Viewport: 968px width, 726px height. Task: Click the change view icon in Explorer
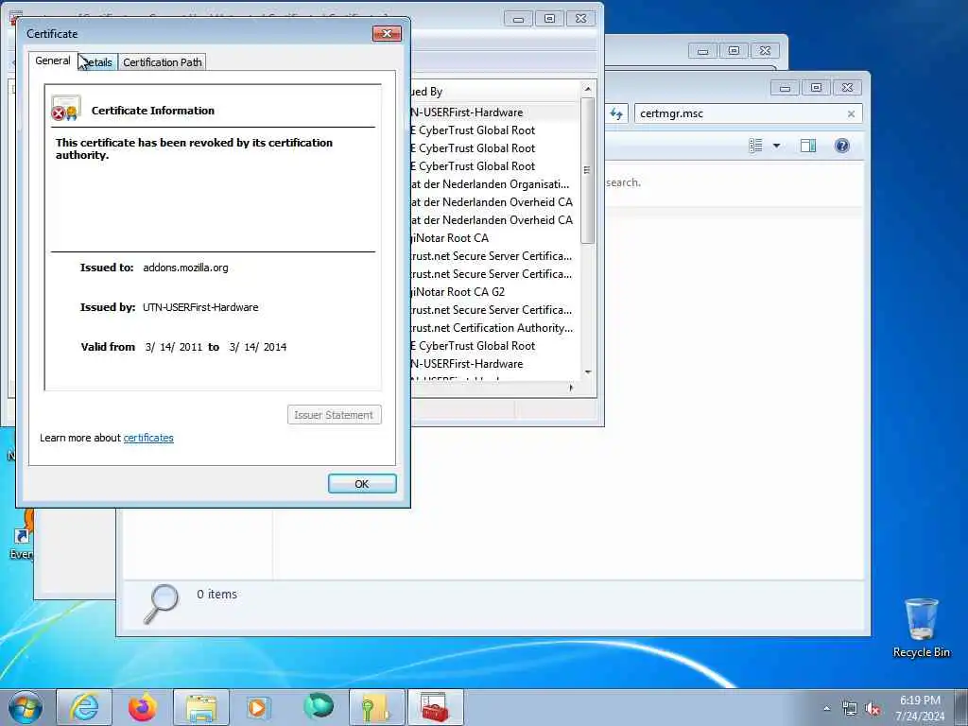pyautogui.click(x=755, y=146)
